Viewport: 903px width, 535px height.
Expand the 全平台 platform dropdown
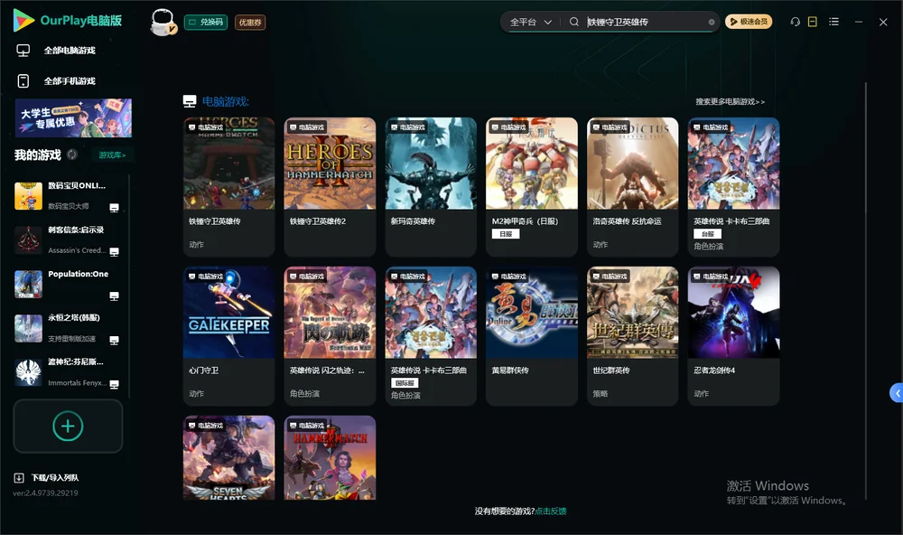point(530,22)
